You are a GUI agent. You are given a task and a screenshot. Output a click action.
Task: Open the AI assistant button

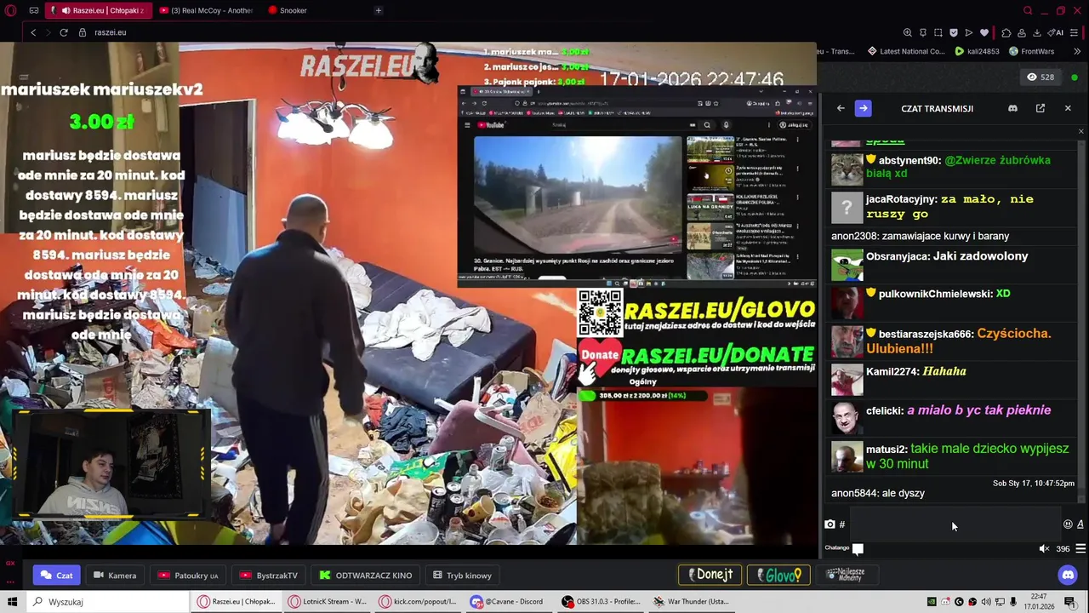[1056, 32]
